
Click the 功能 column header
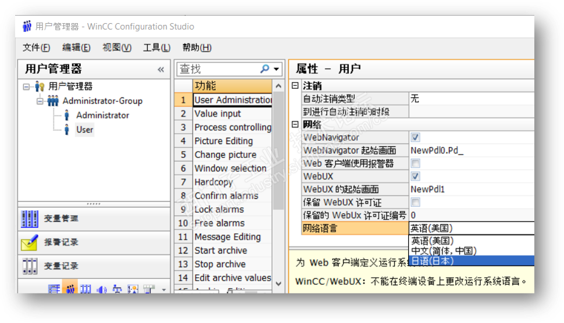[233, 86]
